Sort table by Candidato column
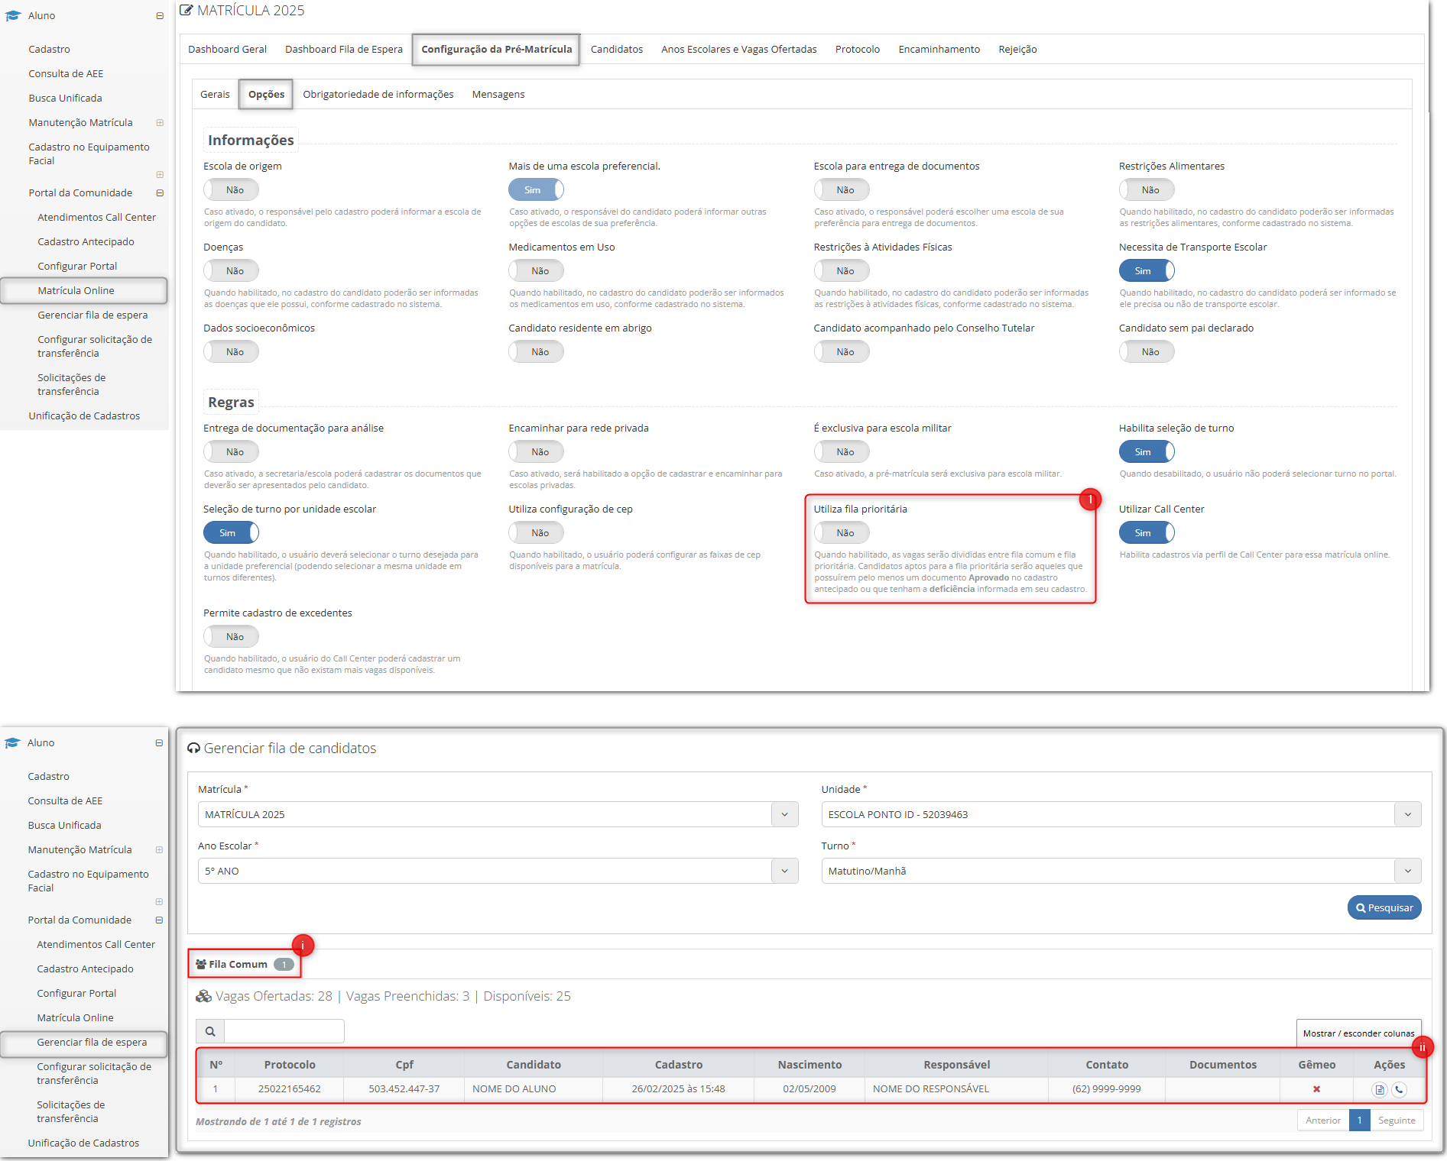Image resolution: width=1447 pixels, height=1161 pixels. pyautogui.click(x=534, y=1065)
